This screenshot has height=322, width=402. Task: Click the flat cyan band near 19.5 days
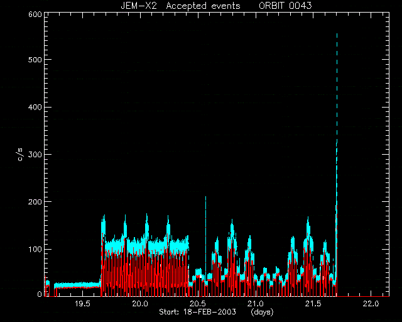coord(77,285)
